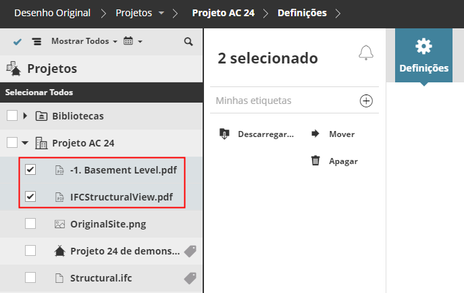Click the blue checkmark selection icon

18,42
